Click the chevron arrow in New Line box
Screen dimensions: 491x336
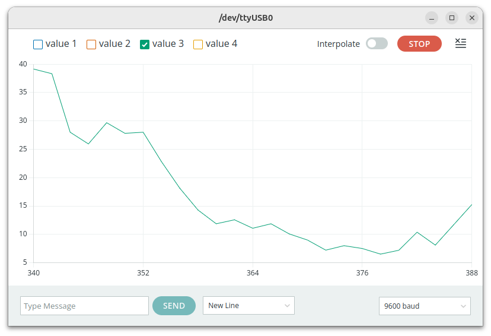(287, 306)
